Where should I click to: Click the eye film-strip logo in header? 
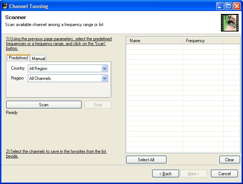[x=230, y=23]
